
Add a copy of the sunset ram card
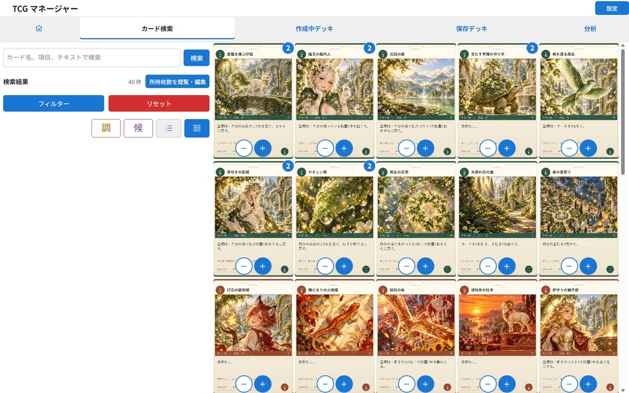point(507,384)
